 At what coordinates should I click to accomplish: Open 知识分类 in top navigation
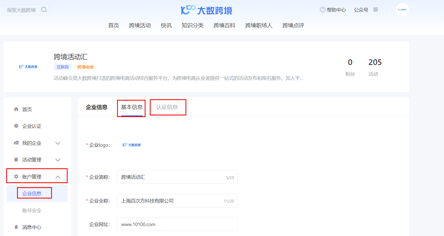193,25
